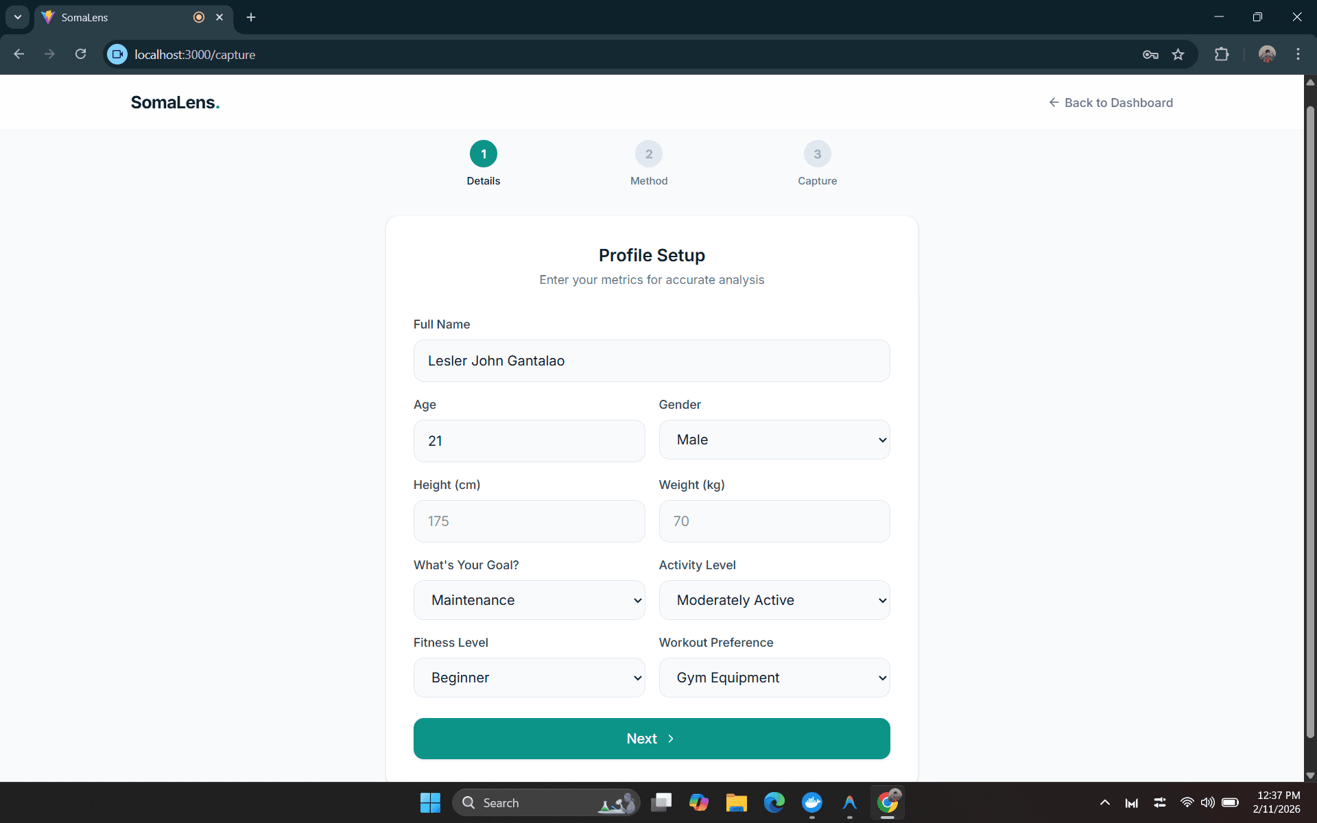
Task: Open the Wi-Fi network tray icon
Action: pyautogui.click(x=1187, y=802)
